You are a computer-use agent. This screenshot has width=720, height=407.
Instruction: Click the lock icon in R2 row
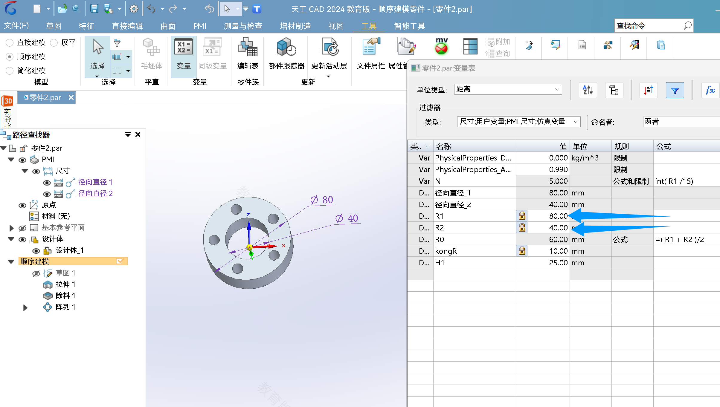[x=522, y=227]
